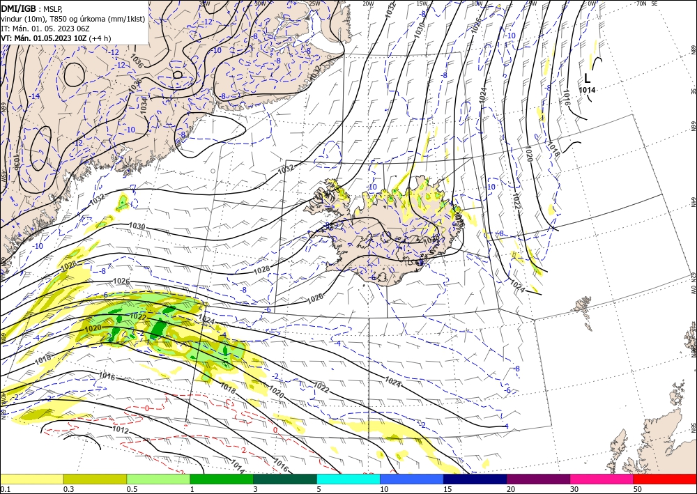Screen dimensions: 697x494
Task: Click the '0.1' legend scale value
Action: click(5, 489)
